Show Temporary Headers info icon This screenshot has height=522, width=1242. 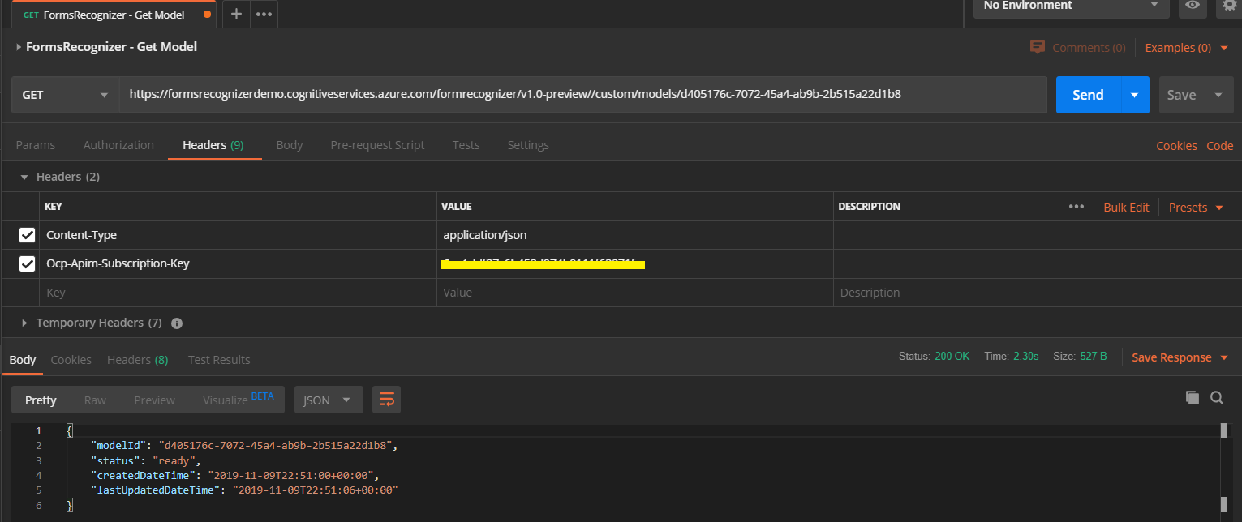(x=177, y=323)
